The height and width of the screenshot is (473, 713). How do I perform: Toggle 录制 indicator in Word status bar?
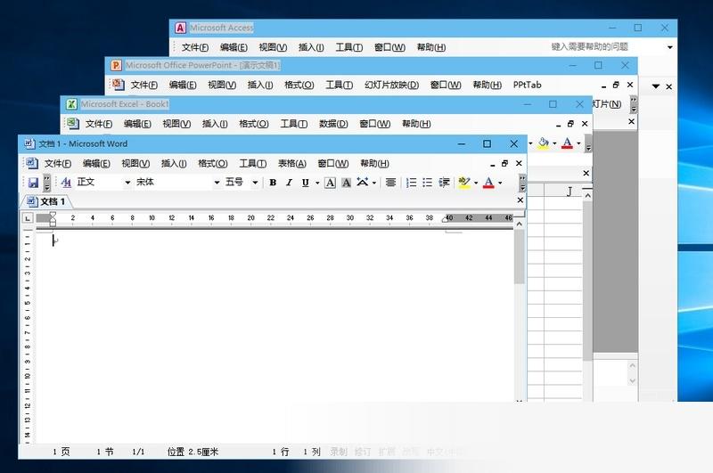(x=339, y=452)
